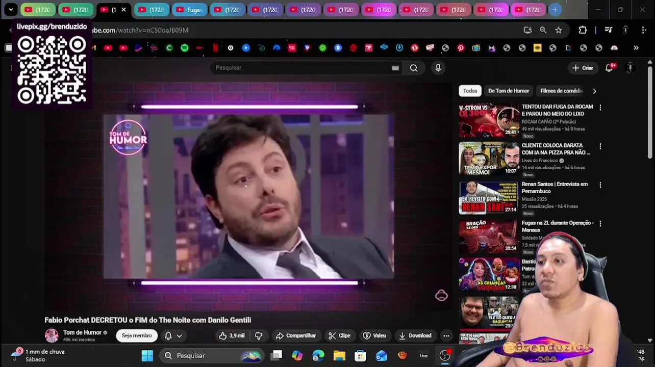The height and width of the screenshot is (367, 655).
Task: Open the Netflix bookmark icon
Action: tap(215, 48)
